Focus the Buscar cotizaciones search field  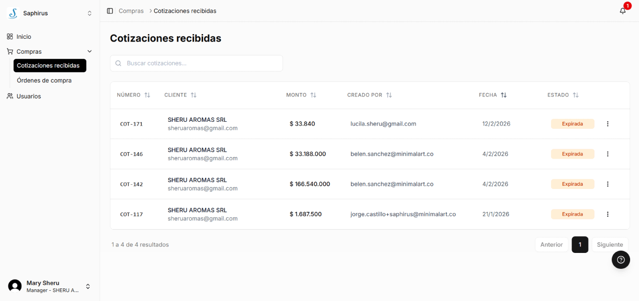click(196, 63)
